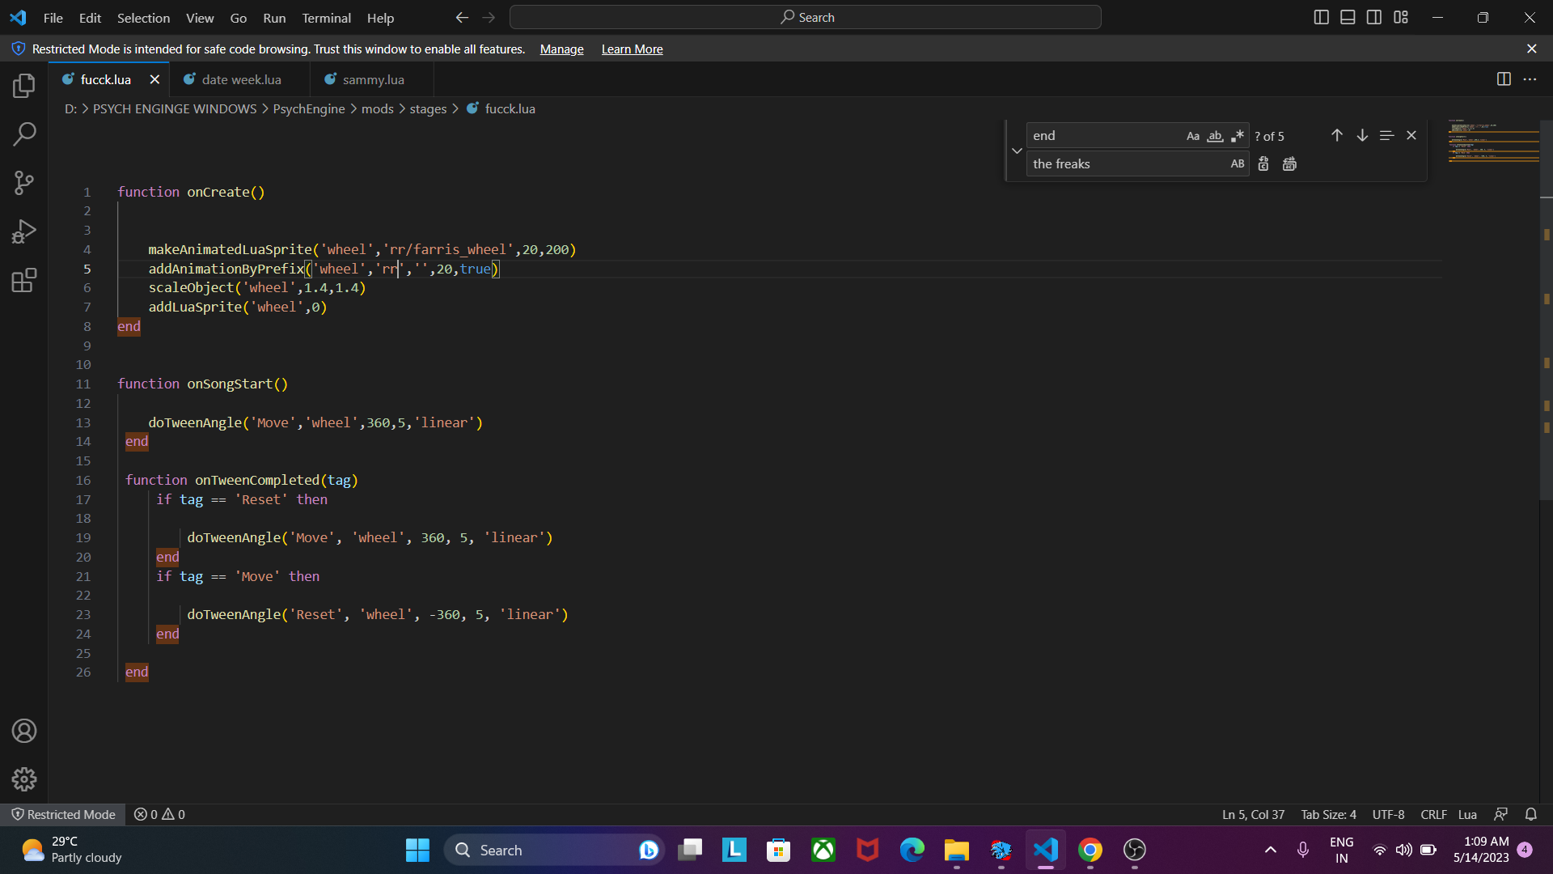The width and height of the screenshot is (1553, 874).
Task: Click the Replace All icon
Action: pos(1289,163)
